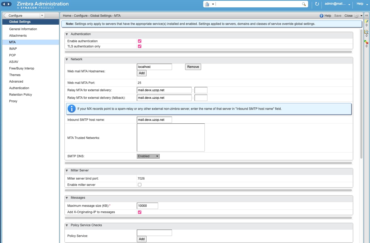Open AS/AV settings
The width and height of the screenshot is (370, 243).
30,62
